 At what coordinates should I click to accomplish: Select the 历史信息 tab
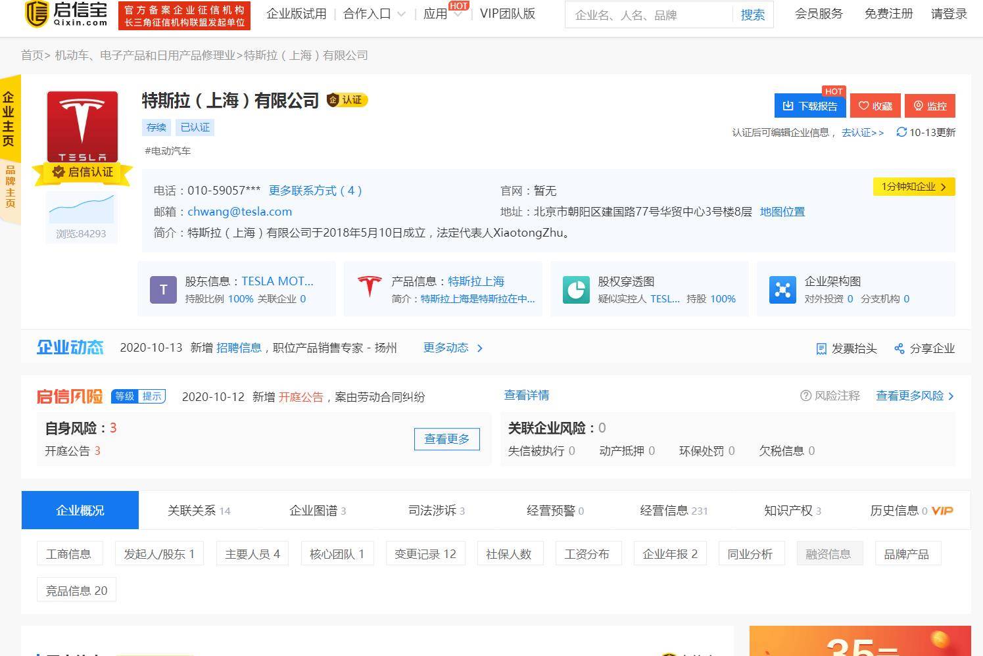click(x=911, y=511)
